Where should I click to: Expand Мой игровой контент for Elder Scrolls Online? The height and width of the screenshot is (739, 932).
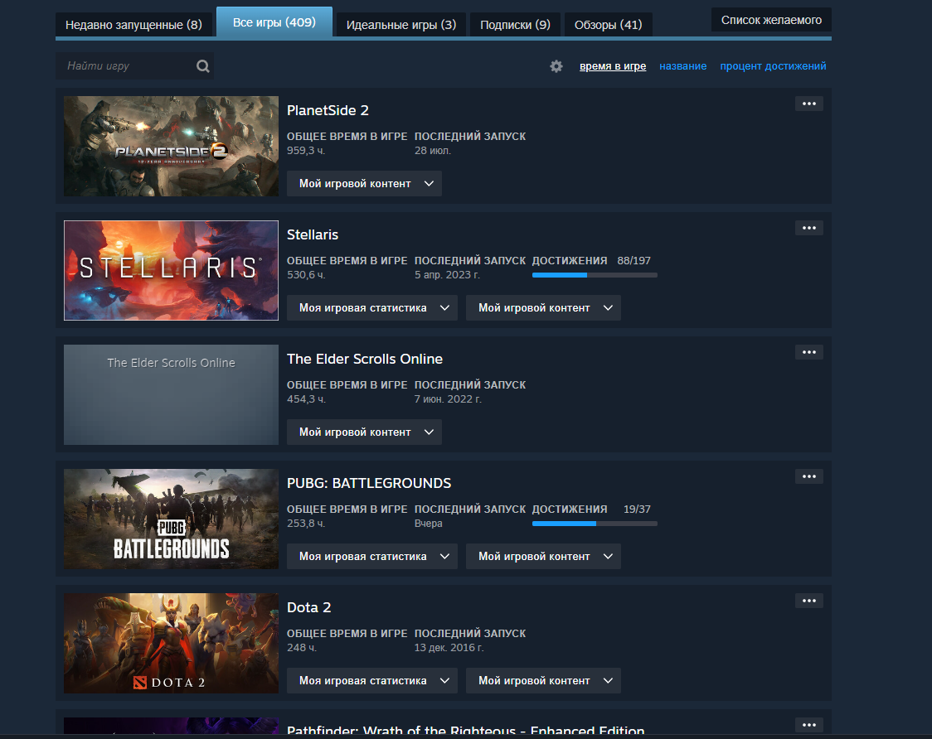[x=364, y=432]
